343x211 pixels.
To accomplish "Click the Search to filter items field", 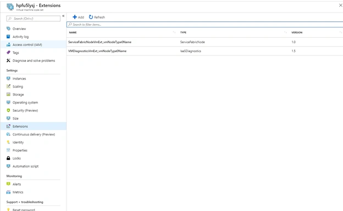I will pyautogui.click(x=204, y=25).
